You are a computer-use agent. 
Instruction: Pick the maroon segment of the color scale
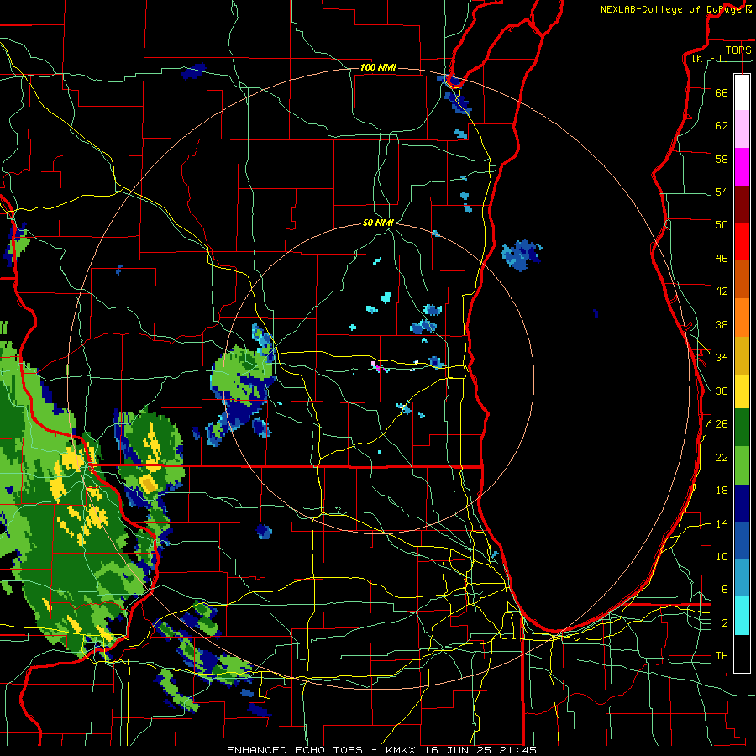[x=742, y=205]
